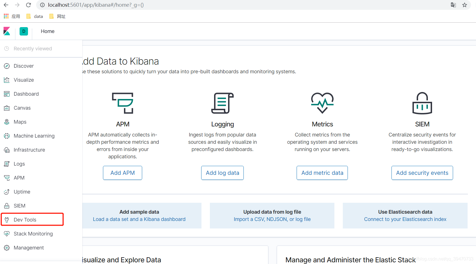The image size is (476, 264).
Task: Open Stack Monitoring
Action: point(33,234)
